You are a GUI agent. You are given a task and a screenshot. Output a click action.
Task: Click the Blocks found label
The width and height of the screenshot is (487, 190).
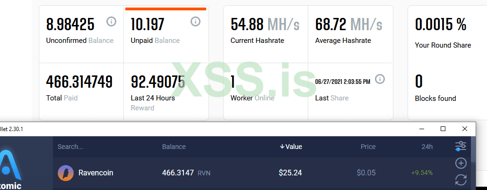[435, 99]
